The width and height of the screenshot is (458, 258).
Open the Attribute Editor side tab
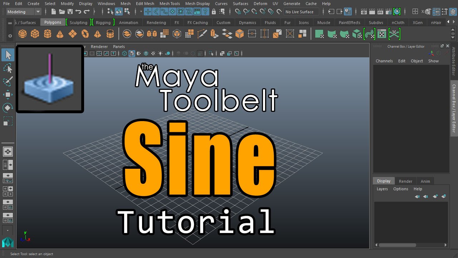pyautogui.click(x=454, y=62)
